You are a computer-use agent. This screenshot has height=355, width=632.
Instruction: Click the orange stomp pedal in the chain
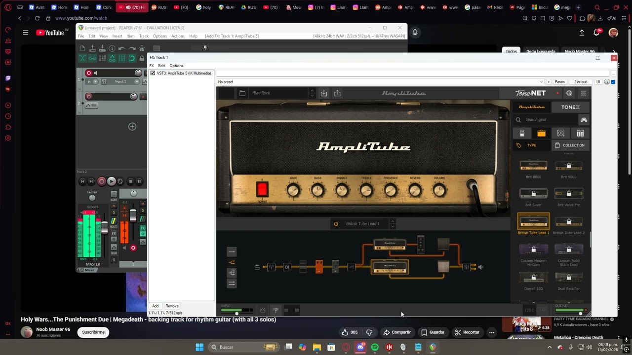point(319,267)
